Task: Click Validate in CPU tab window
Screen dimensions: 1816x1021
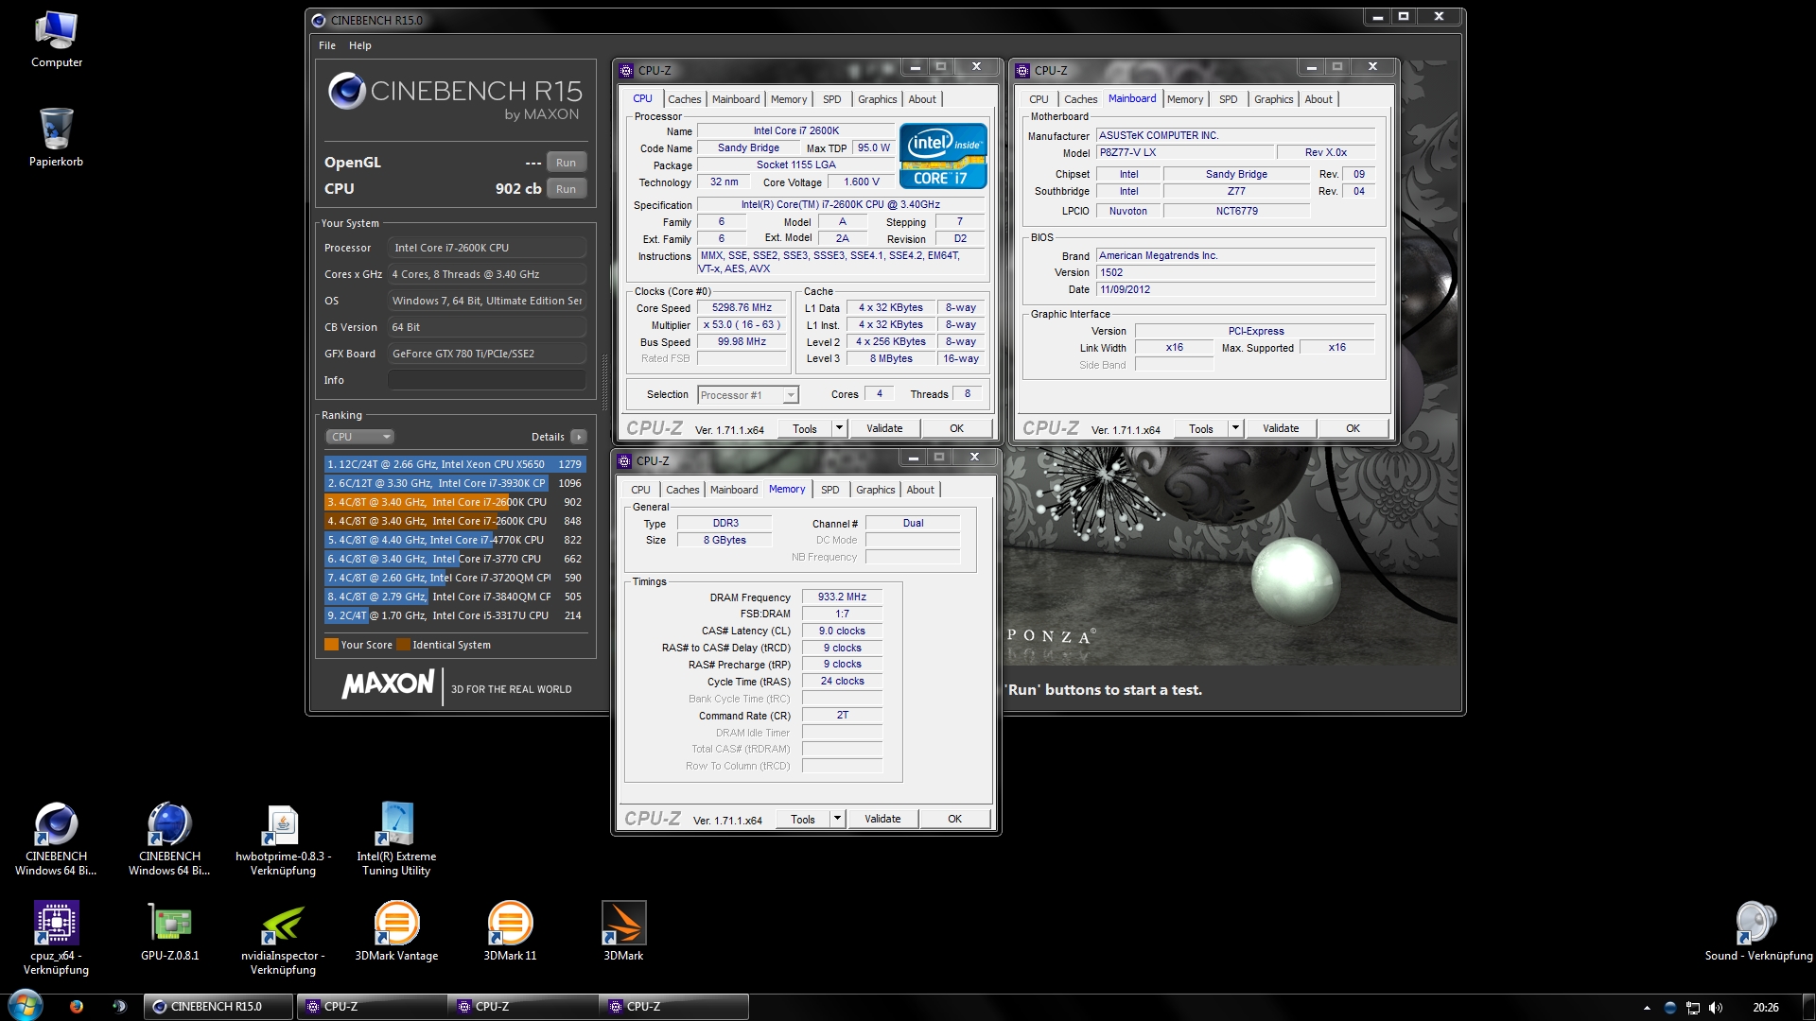Action: pos(884,428)
